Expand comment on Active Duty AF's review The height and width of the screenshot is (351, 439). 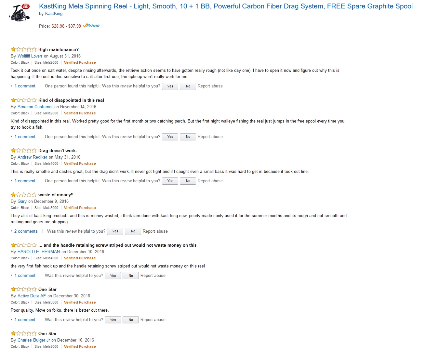pos(25,320)
